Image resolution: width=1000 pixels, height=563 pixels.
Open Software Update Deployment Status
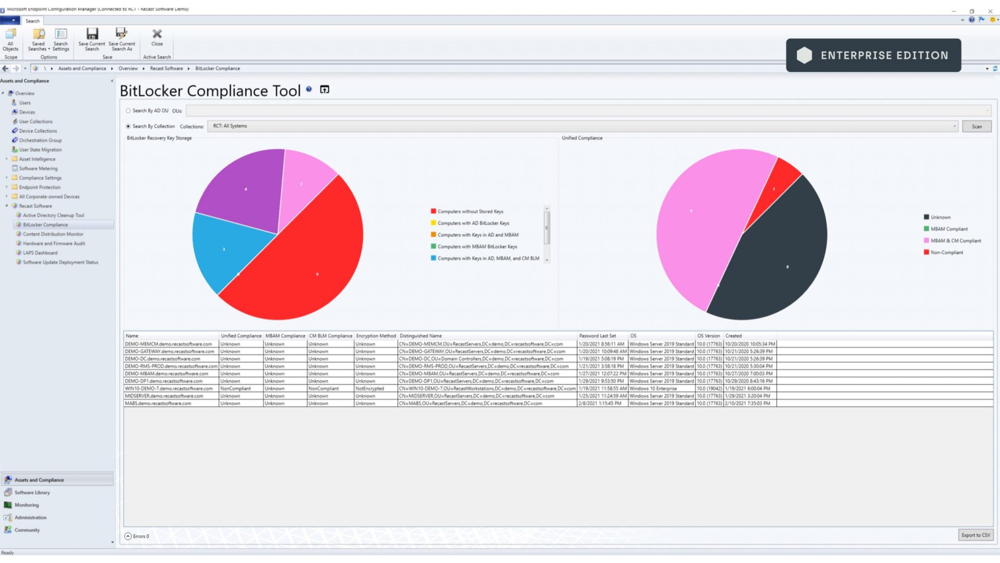pos(61,262)
